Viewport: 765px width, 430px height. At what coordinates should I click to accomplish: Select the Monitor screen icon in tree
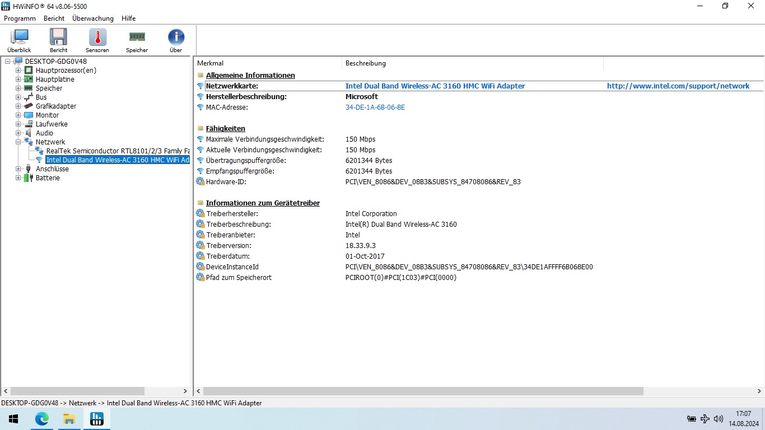[x=29, y=115]
